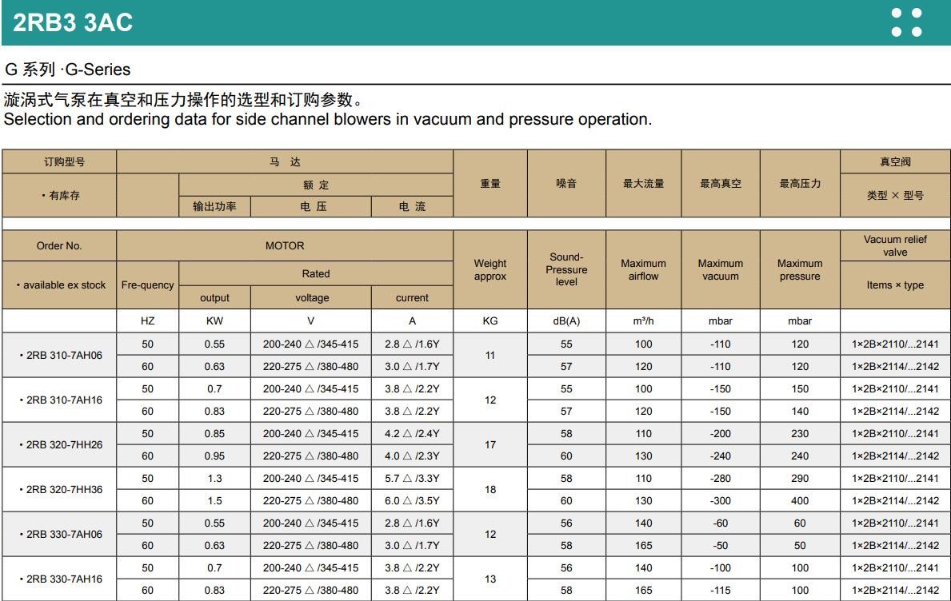951x601 pixels.
Task: Click the weight value '13'
Action: click(x=490, y=579)
